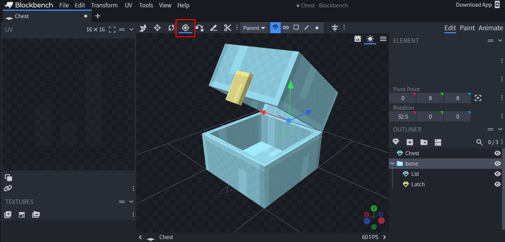This screenshot has width=505, height=242.
Task: Open the View menu
Action: (165, 5)
